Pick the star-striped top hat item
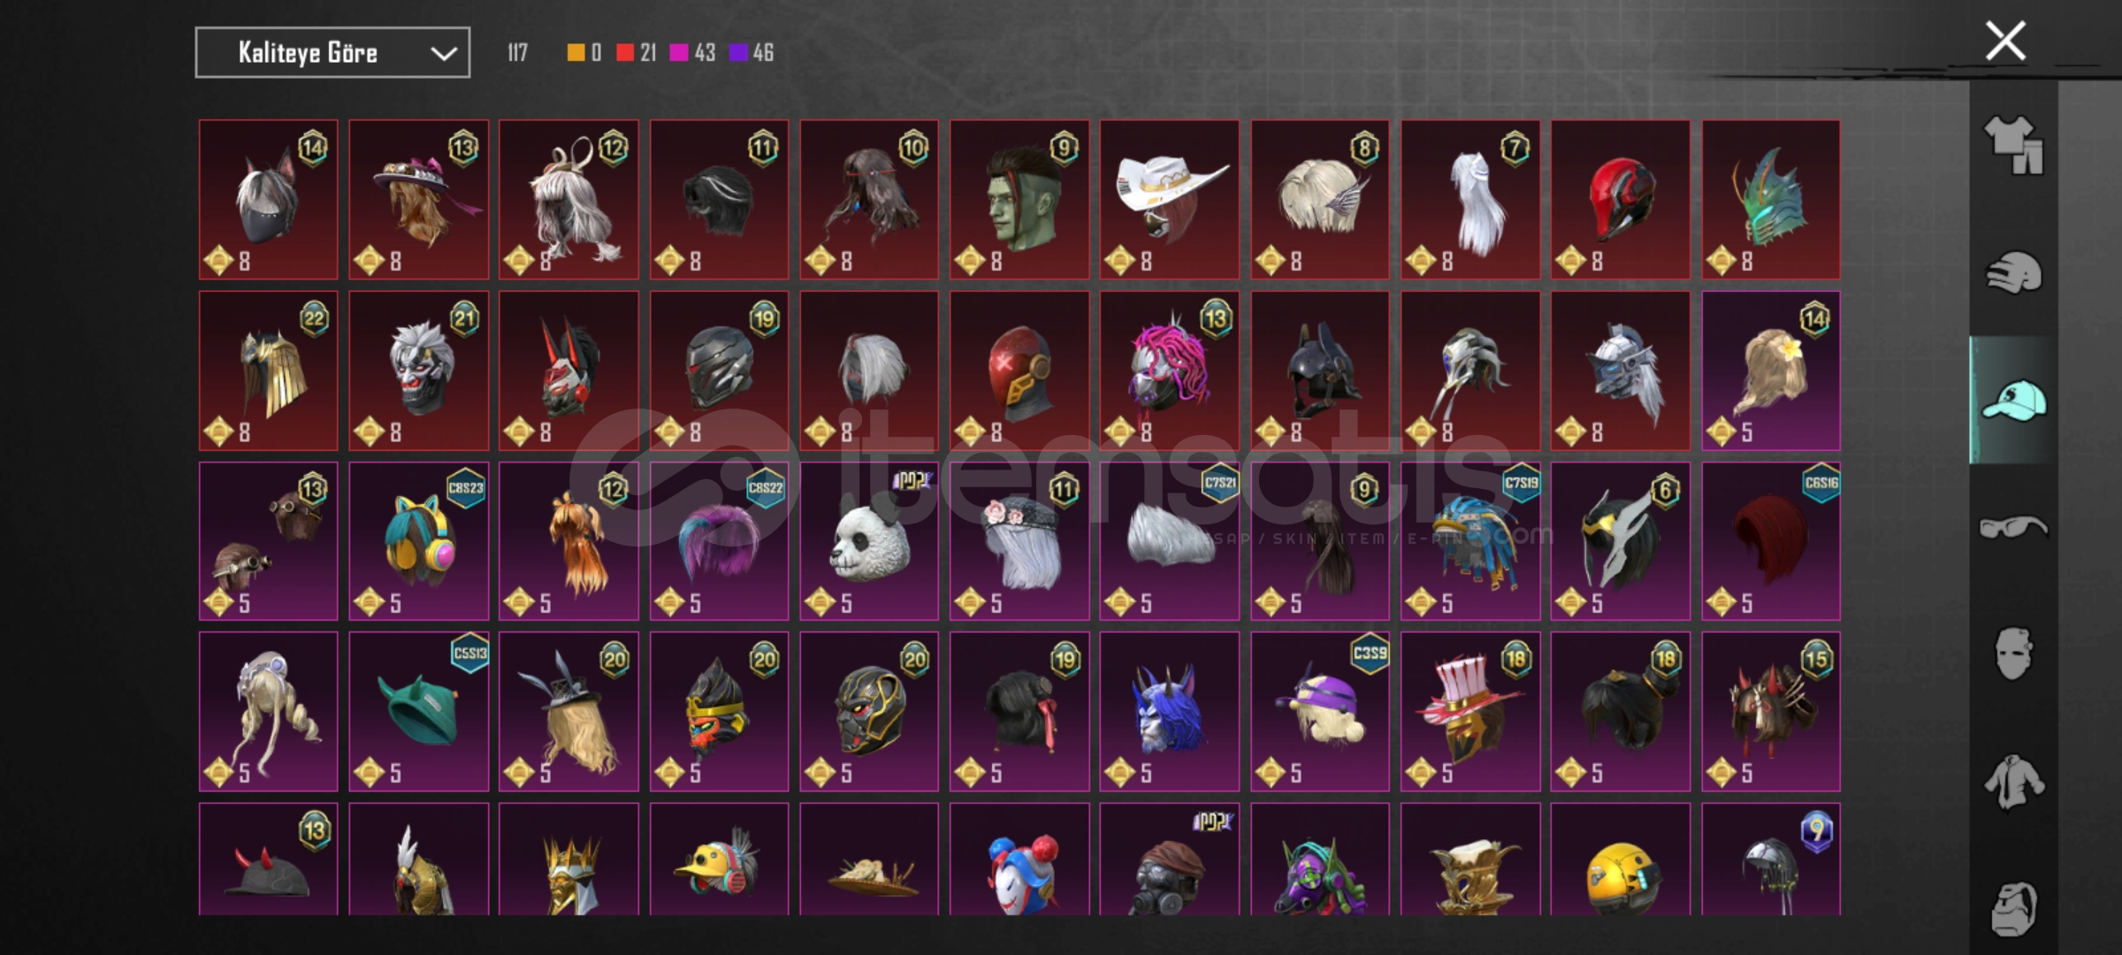The height and width of the screenshot is (955, 2122). point(1469,712)
